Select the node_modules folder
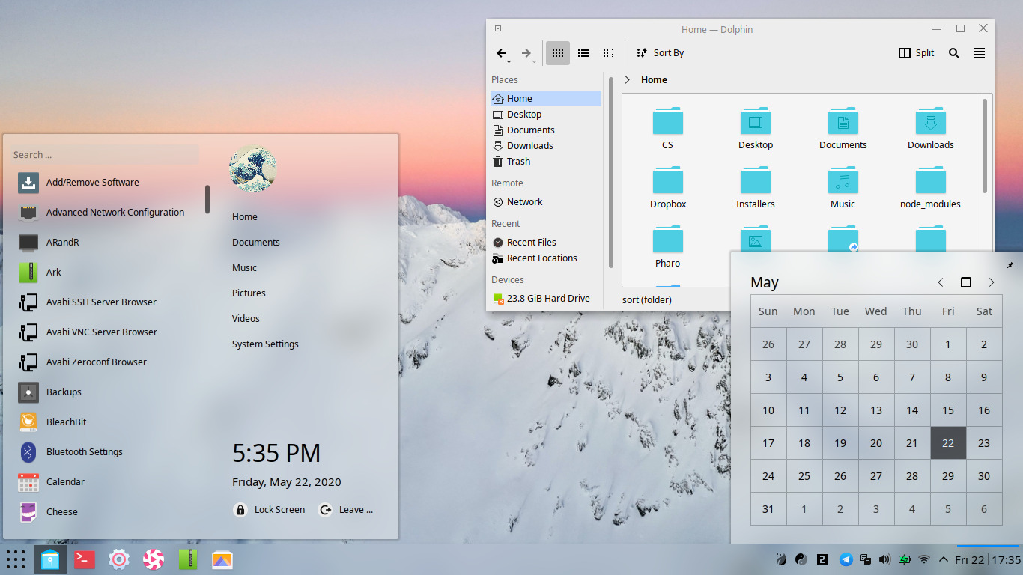Screen dimensions: 1023x575 [x=930, y=187]
